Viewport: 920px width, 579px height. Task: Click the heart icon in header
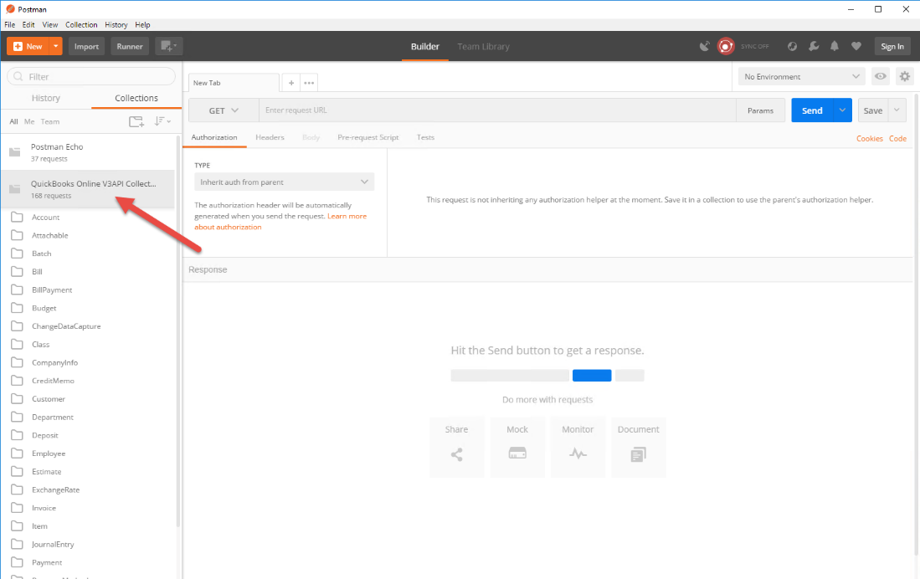tap(856, 46)
